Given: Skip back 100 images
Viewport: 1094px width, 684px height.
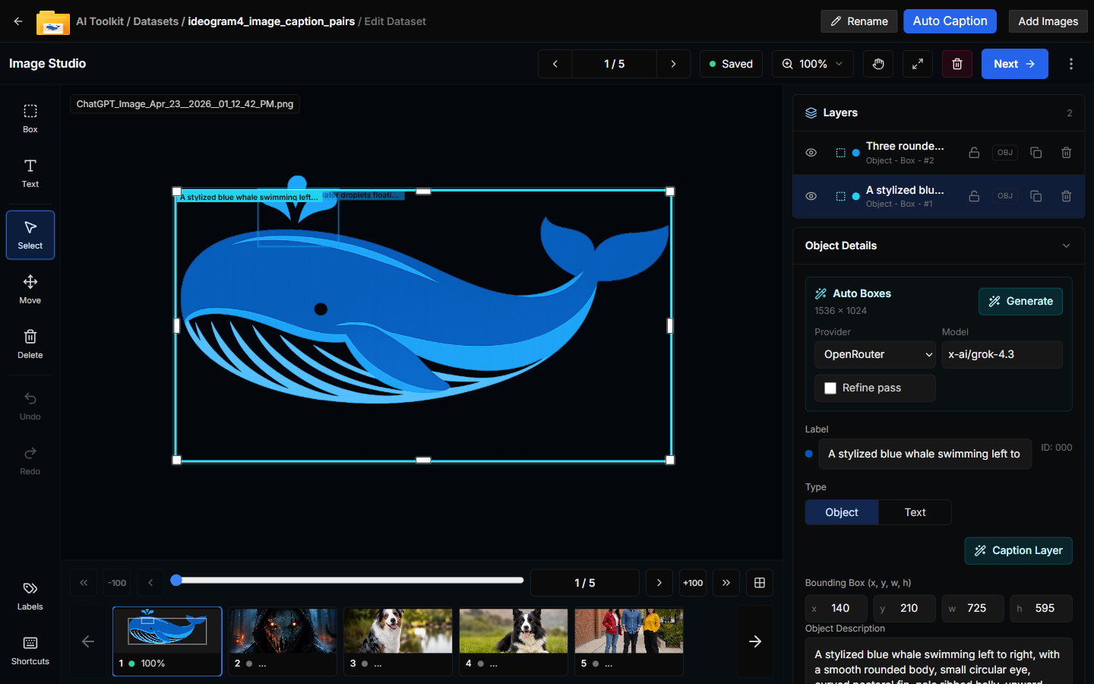Looking at the screenshot, I should point(117,583).
